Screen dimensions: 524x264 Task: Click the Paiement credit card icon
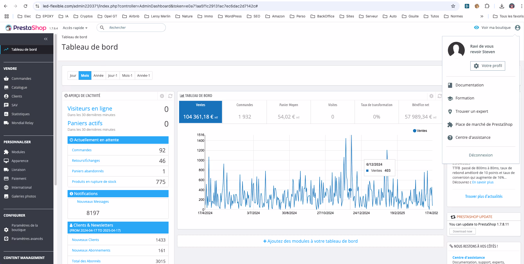click(6, 179)
